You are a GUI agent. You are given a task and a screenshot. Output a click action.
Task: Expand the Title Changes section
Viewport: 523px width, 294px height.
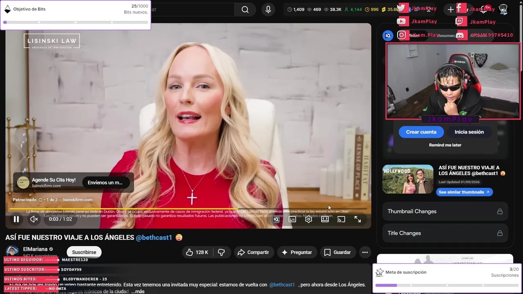coord(445,233)
